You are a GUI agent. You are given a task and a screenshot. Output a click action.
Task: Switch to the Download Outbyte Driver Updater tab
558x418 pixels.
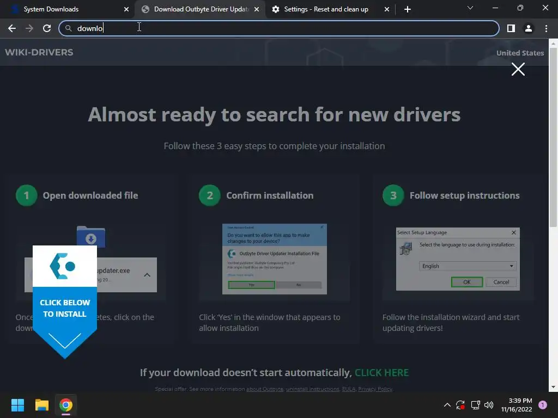pyautogui.click(x=199, y=9)
